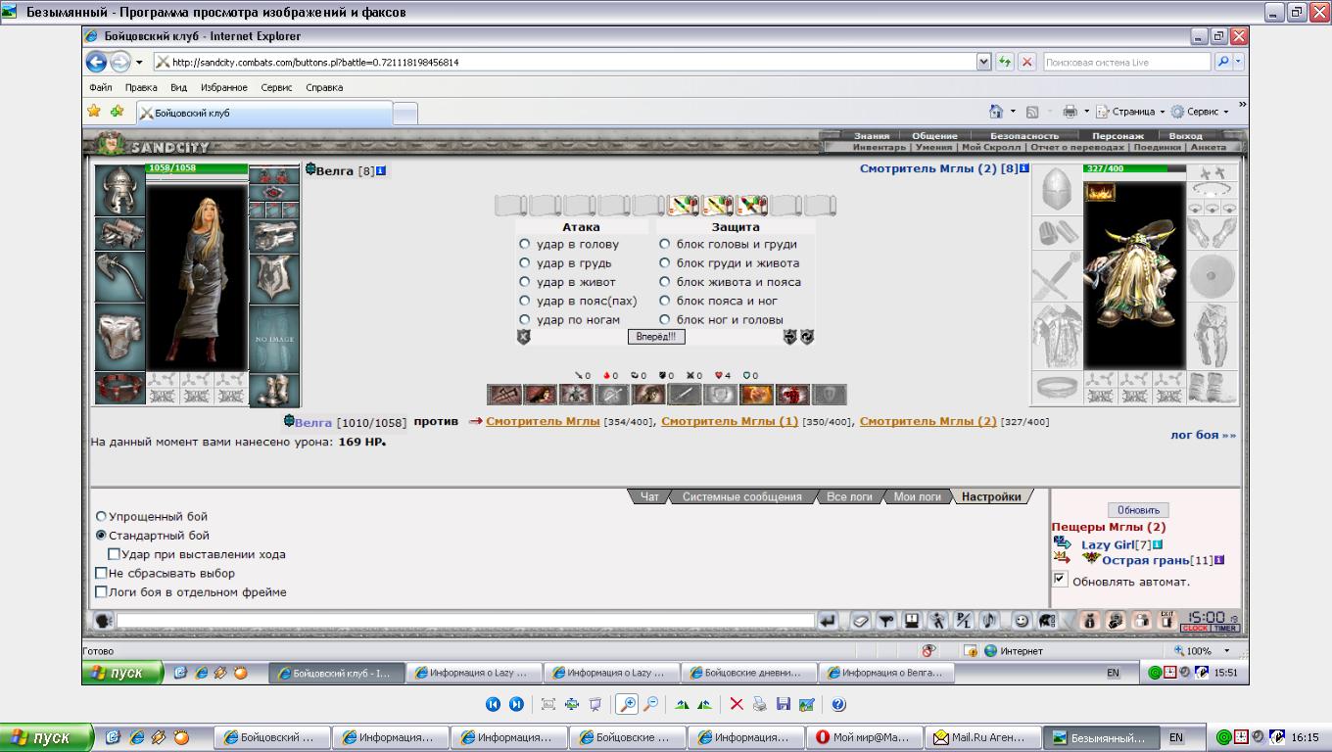The image size is (1332, 752).
Task: Use the third active sword scroll slot
Action: pyautogui.click(x=751, y=206)
